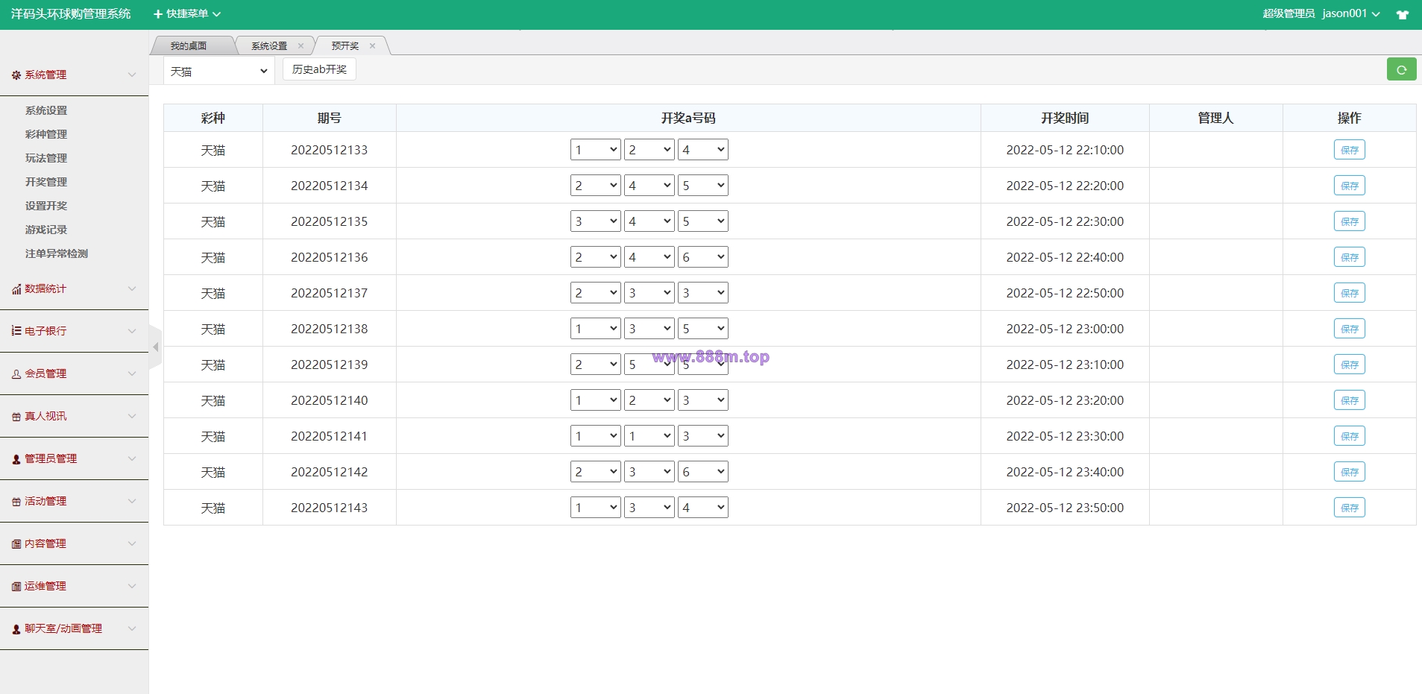This screenshot has width=1422, height=694.
Task: Click the green refresh icon button
Action: pyautogui.click(x=1401, y=69)
